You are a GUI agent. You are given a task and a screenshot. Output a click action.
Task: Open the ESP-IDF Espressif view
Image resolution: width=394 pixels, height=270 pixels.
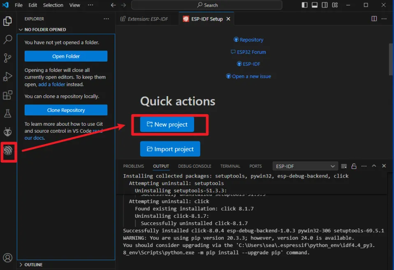(8, 151)
